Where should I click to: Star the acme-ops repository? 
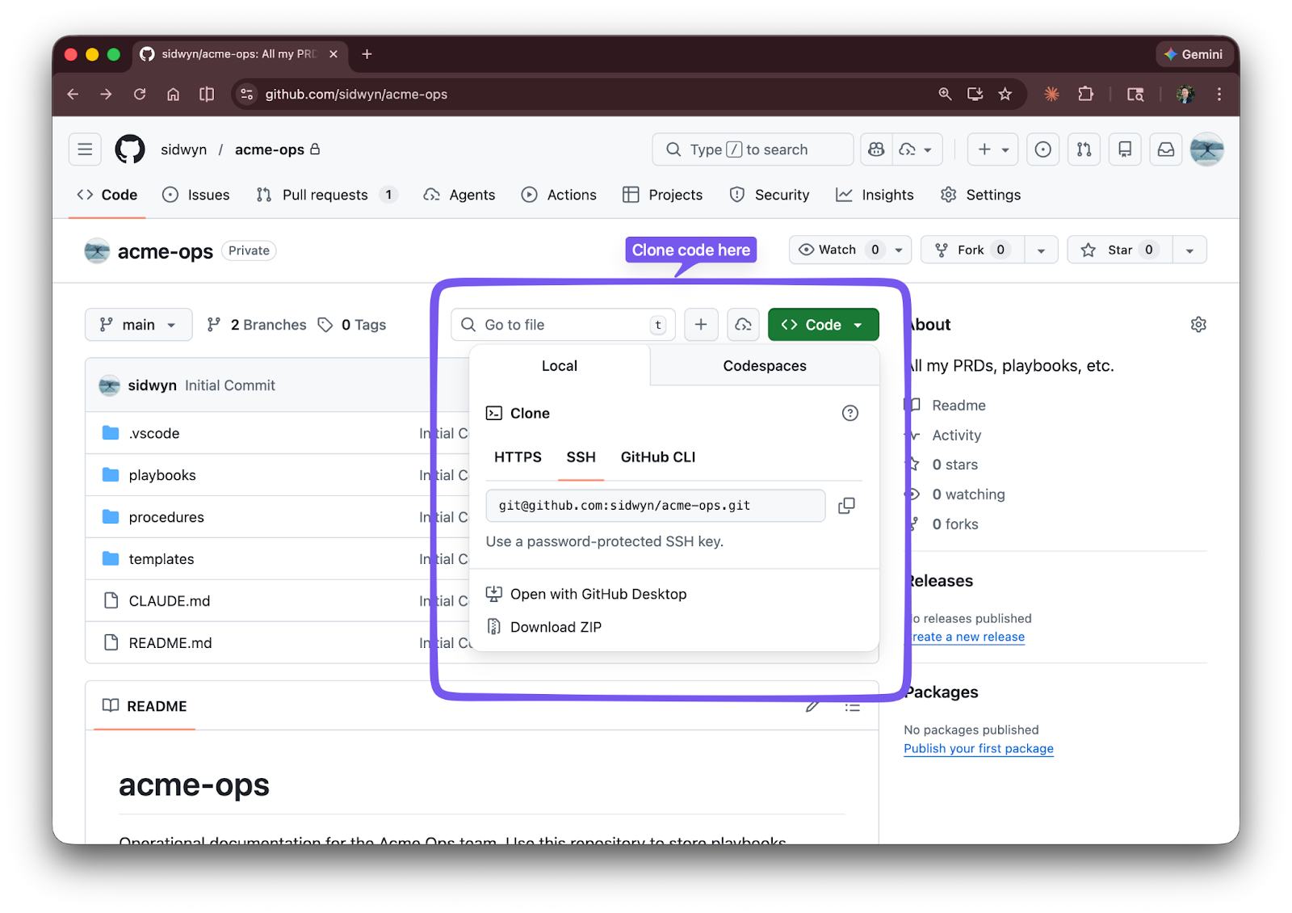click(x=1118, y=250)
